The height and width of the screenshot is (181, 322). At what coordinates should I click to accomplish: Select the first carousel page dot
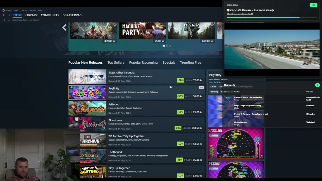(164, 46)
